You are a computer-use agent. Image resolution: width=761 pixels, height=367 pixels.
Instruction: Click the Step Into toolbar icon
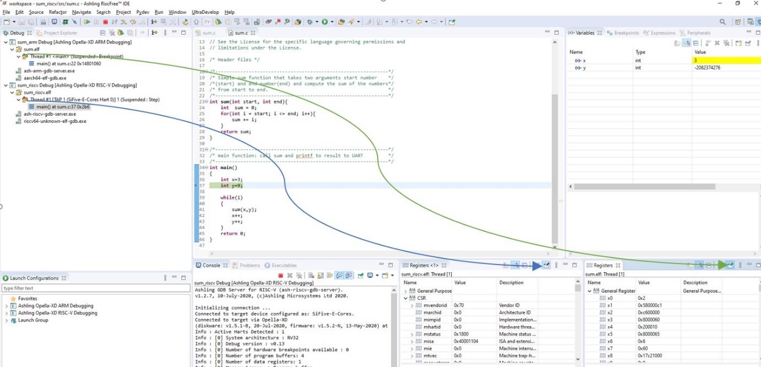tap(122, 22)
